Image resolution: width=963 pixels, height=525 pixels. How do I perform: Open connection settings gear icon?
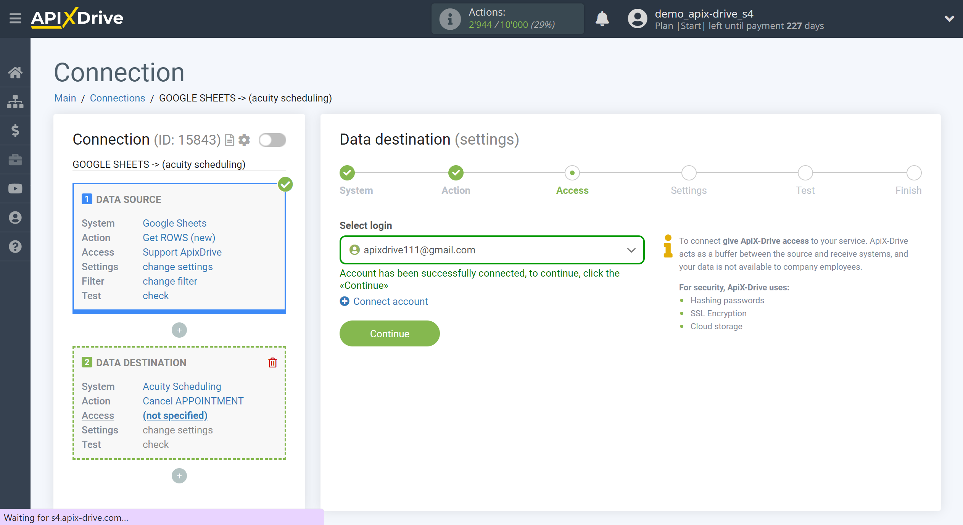coord(244,140)
